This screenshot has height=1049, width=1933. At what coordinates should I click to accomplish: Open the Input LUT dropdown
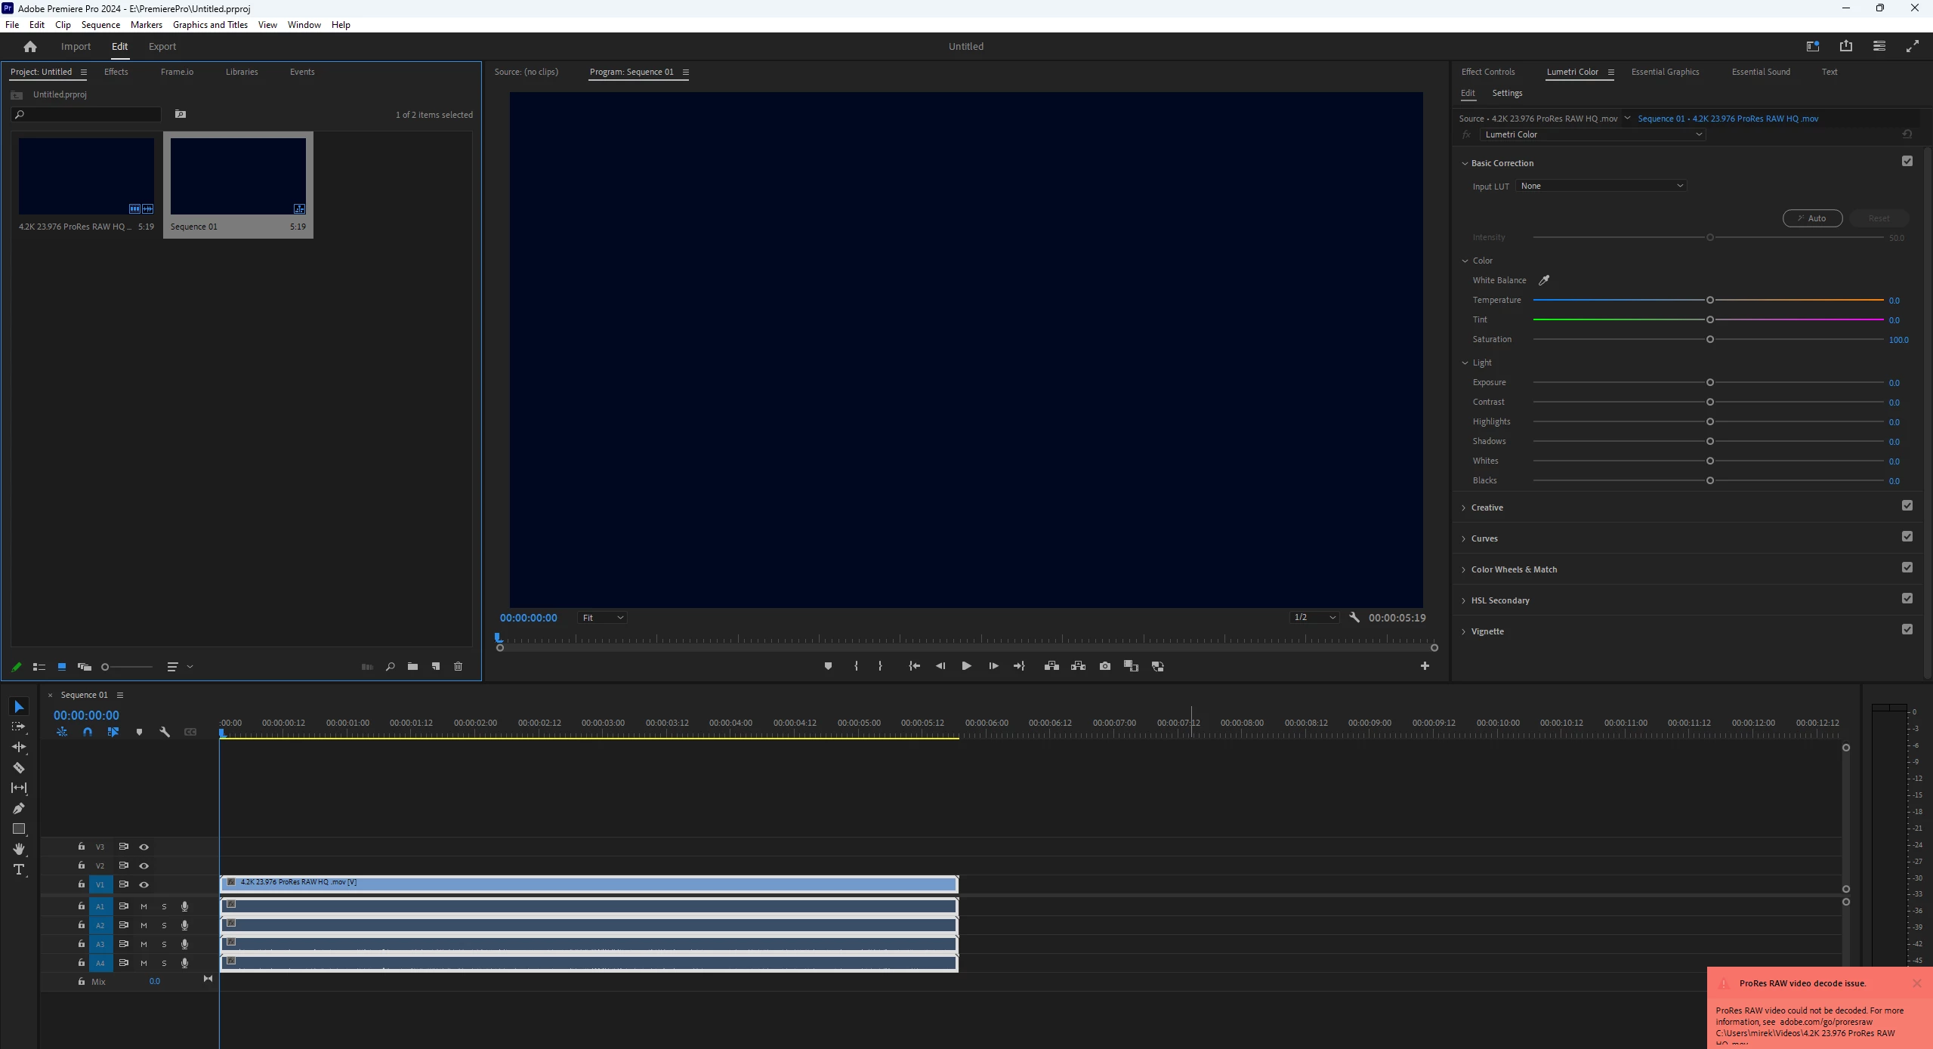pyautogui.click(x=1601, y=186)
